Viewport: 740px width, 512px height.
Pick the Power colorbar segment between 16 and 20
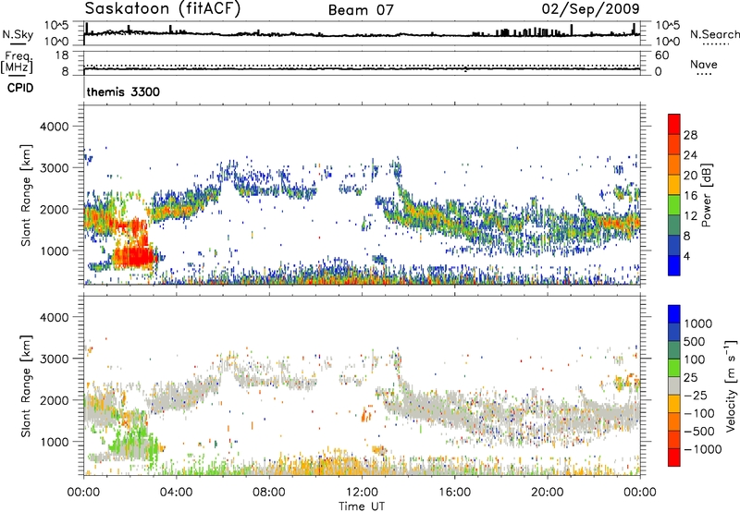pos(674,185)
